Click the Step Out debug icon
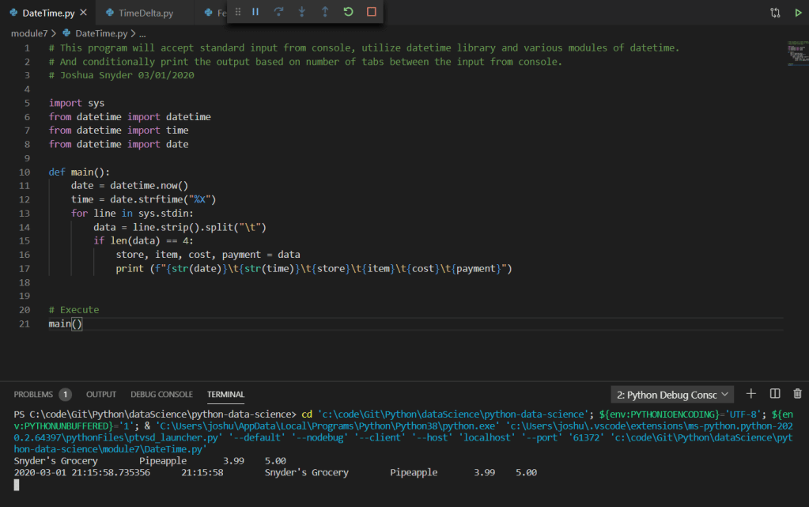The height and width of the screenshot is (507, 809). pos(325,12)
